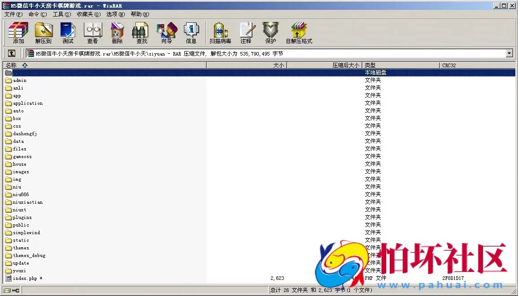The width and height of the screenshot is (518, 296).
Task: Show archive 信息 (Info) icon
Action: 191,33
